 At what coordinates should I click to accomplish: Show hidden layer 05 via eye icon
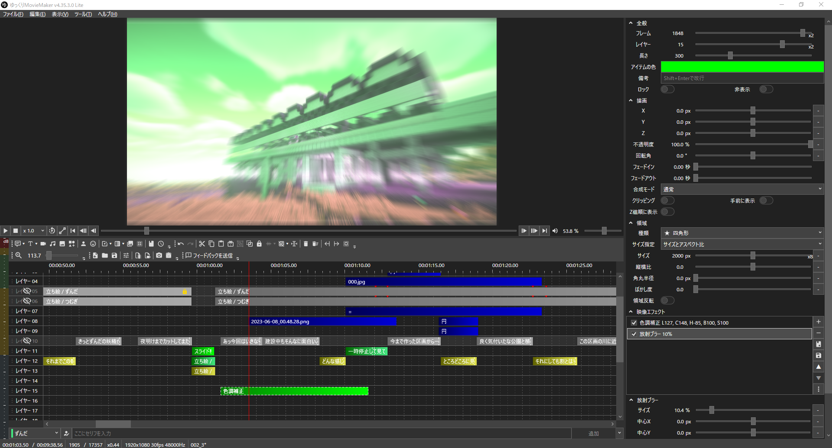(27, 291)
